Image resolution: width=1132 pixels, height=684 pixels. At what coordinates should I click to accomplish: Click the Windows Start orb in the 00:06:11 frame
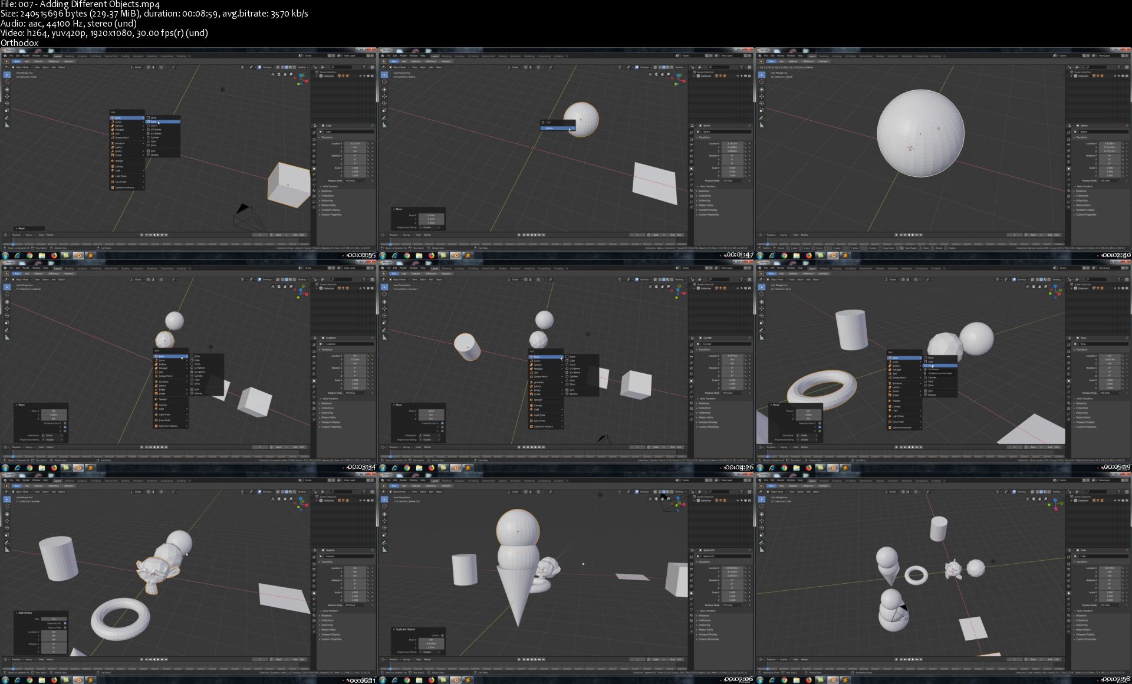[x=5, y=680]
